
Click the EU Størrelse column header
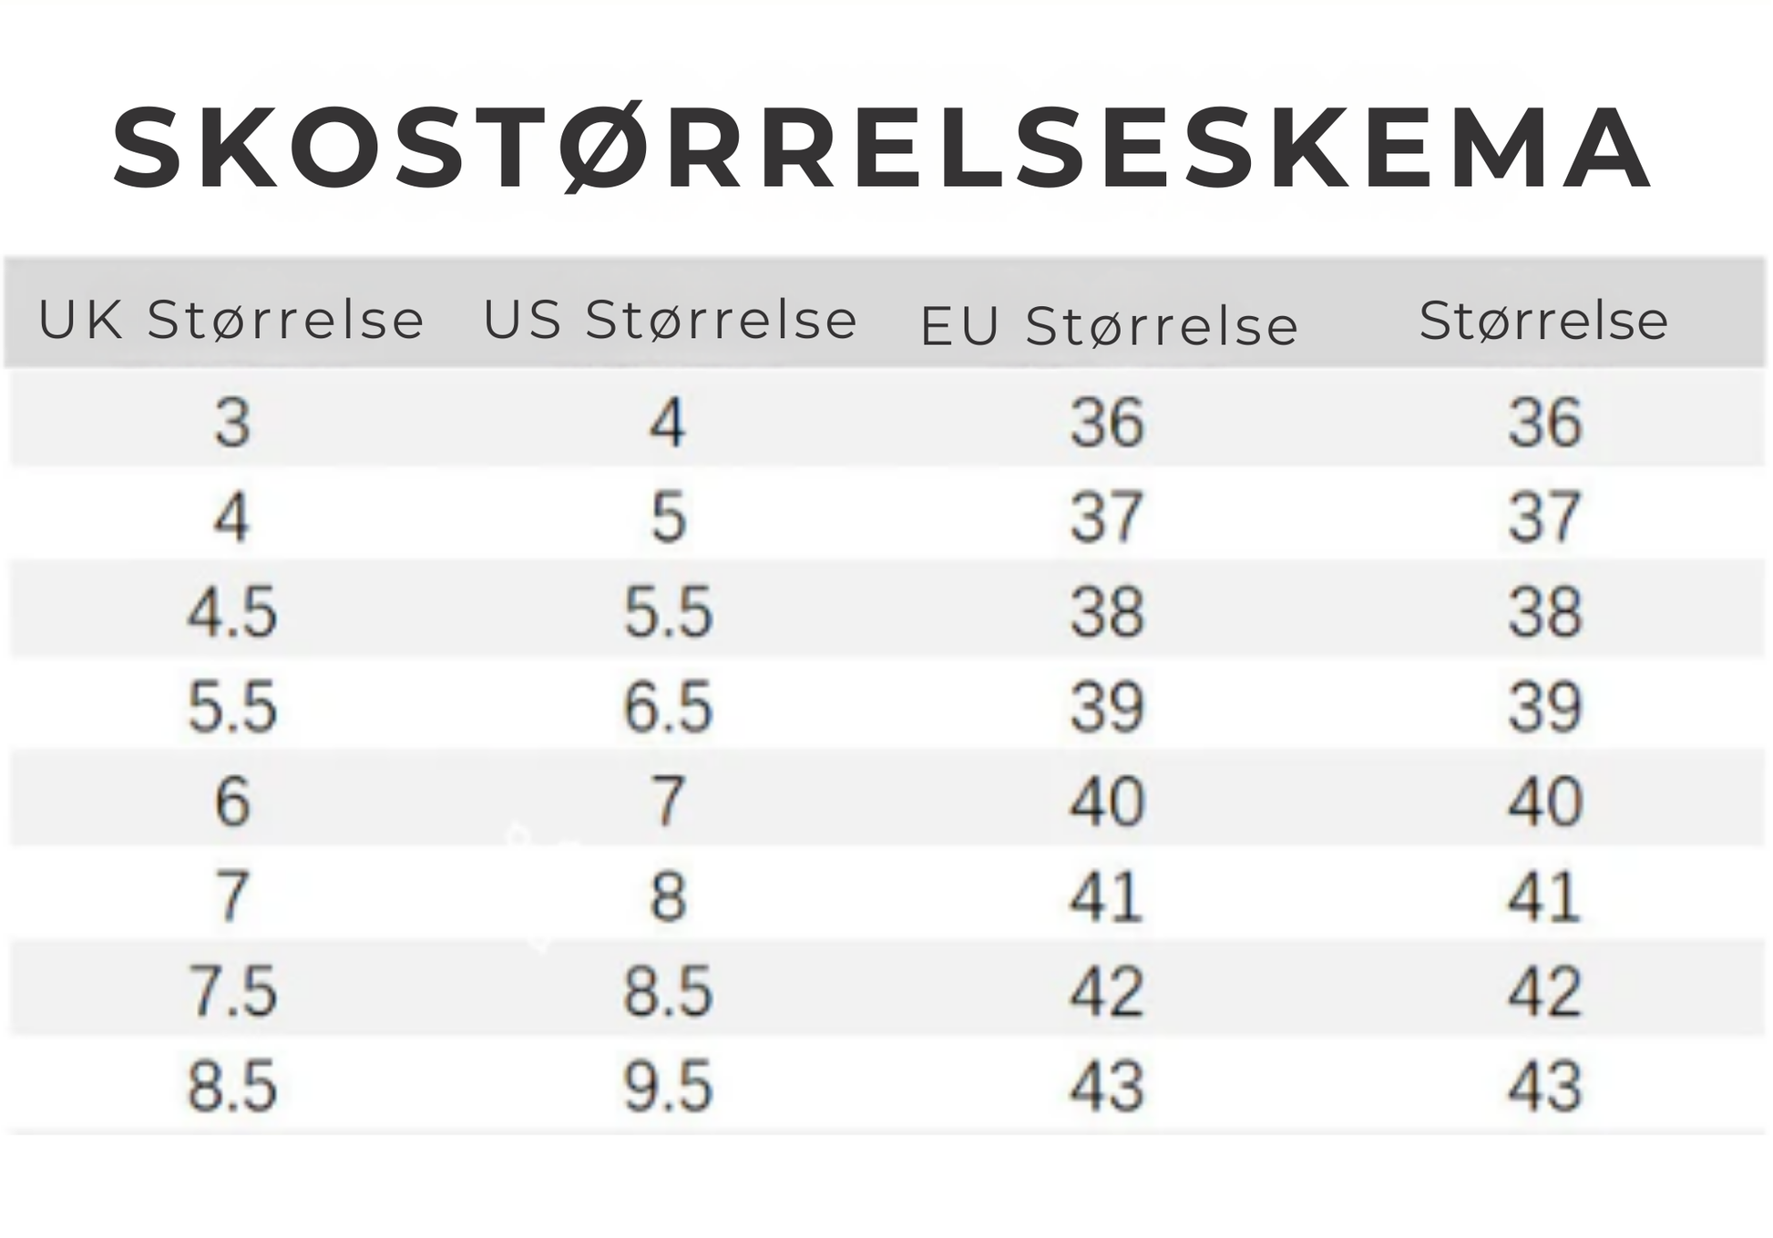coord(1109,326)
